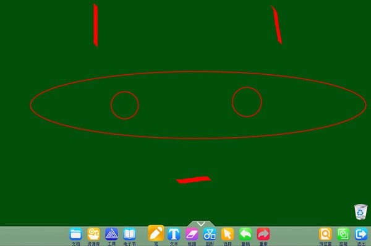Screen dimensions: 371x246
Task: Open the resource library icon
Action: coord(94,234)
